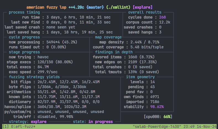Click the bit flips yields row values
This screenshot has width=218, height=129.
[x=69, y=82]
